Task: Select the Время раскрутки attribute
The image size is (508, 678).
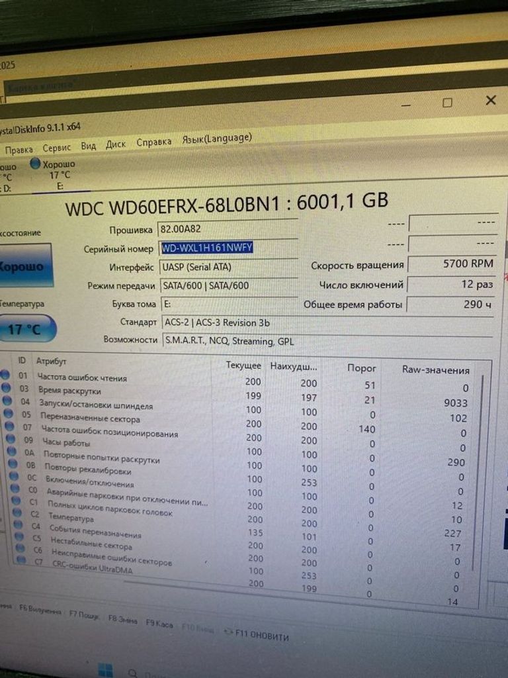Action: [x=69, y=391]
